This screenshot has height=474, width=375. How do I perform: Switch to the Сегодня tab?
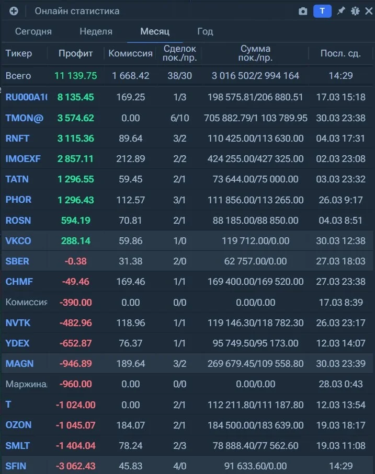coord(33,31)
